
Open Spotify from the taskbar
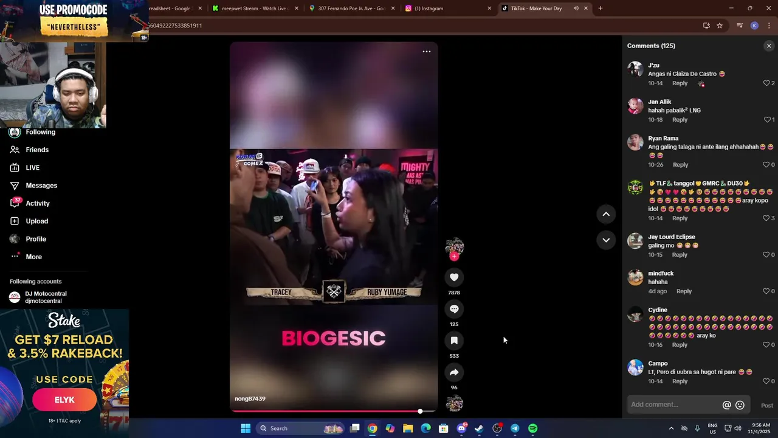533,428
